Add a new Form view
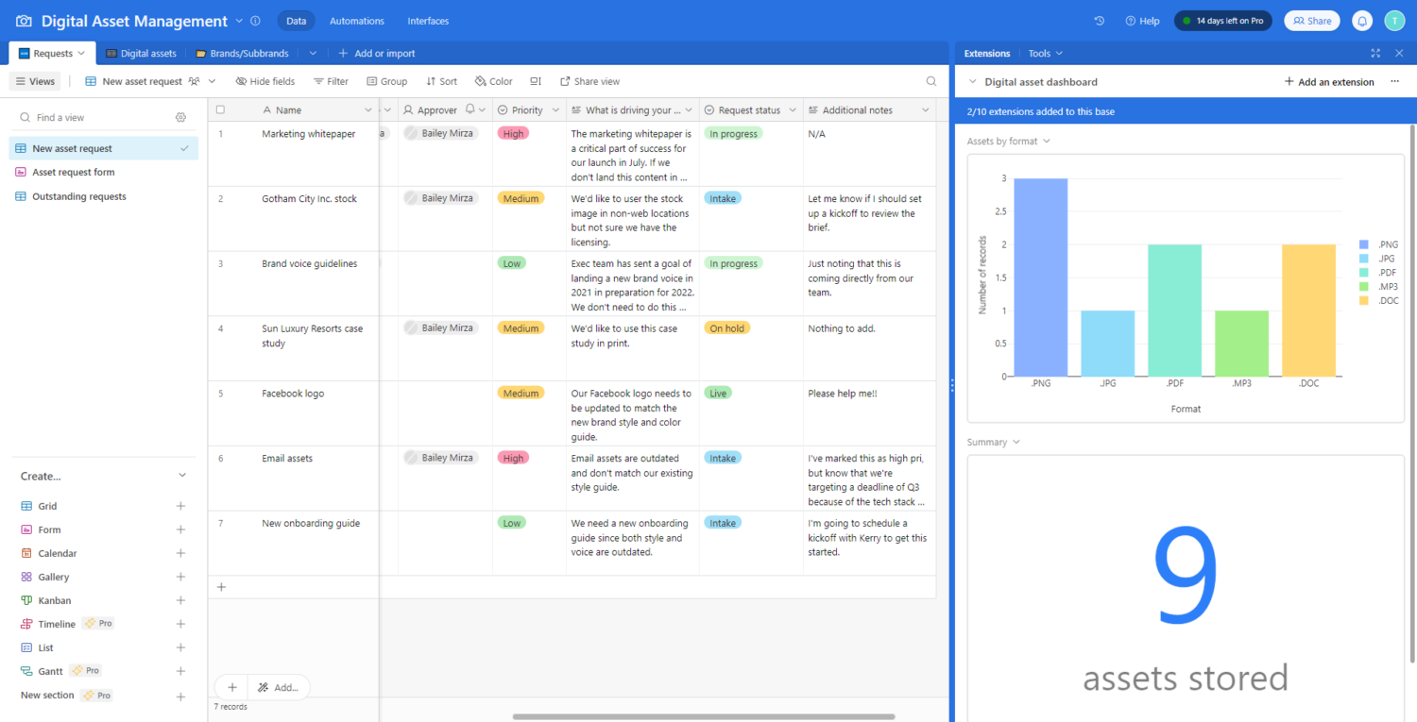Image resolution: width=1417 pixels, height=722 pixels. (180, 529)
